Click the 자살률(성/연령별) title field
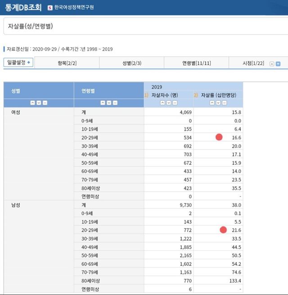 144,26
